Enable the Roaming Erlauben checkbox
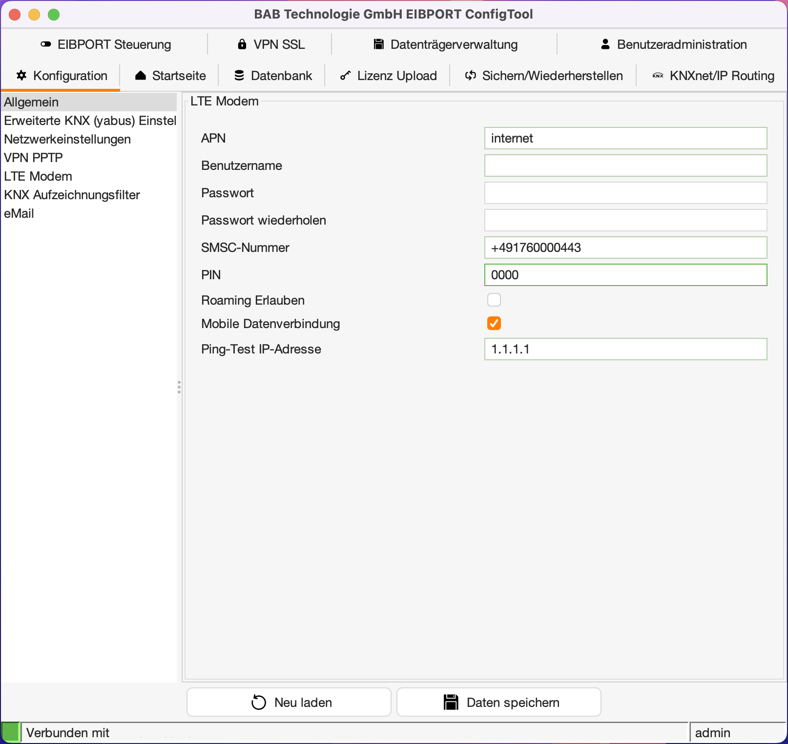This screenshot has height=744, width=788. point(494,300)
